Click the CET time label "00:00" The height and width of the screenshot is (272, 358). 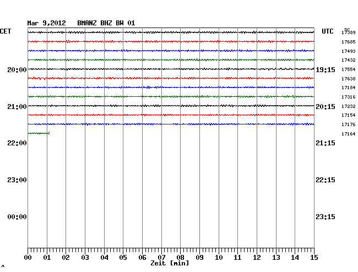[x=17, y=216]
